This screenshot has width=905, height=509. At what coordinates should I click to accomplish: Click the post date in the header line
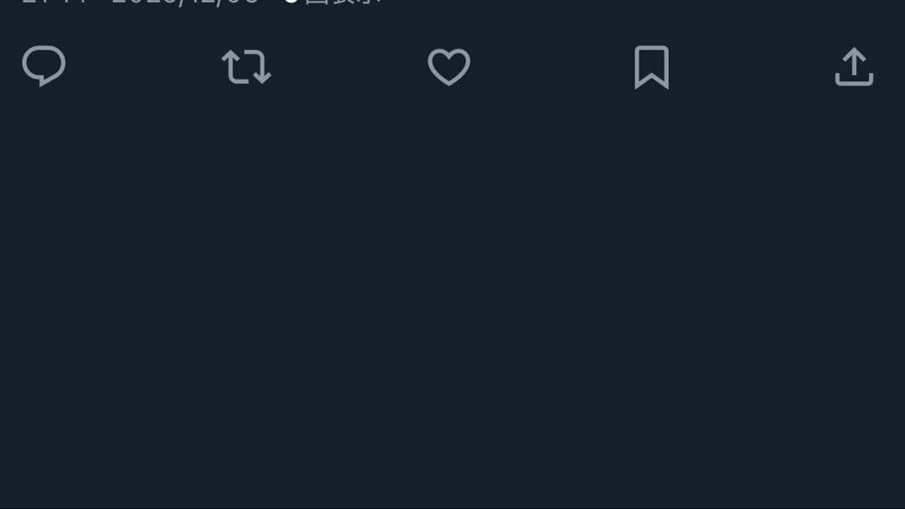184,3
